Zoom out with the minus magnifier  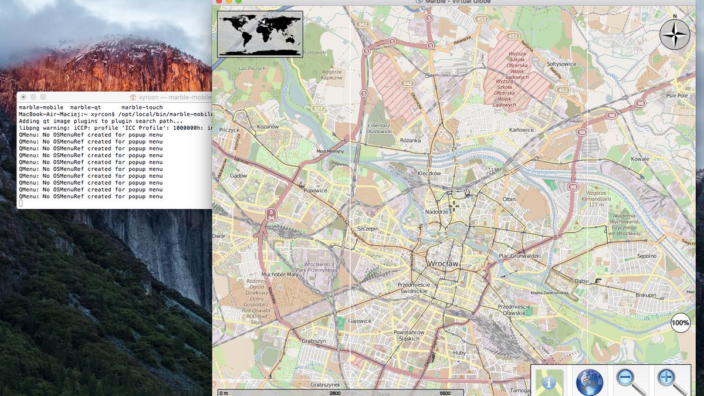tap(631, 382)
